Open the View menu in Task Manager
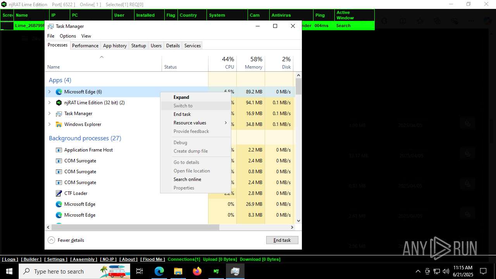This screenshot has width=496, height=279. tap(86, 36)
